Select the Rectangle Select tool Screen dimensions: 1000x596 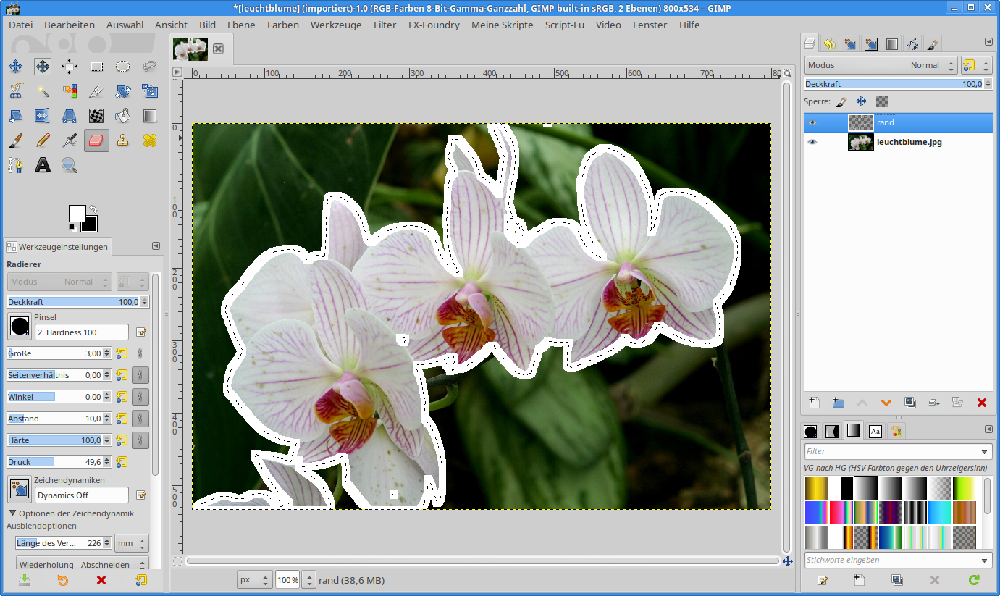click(96, 67)
